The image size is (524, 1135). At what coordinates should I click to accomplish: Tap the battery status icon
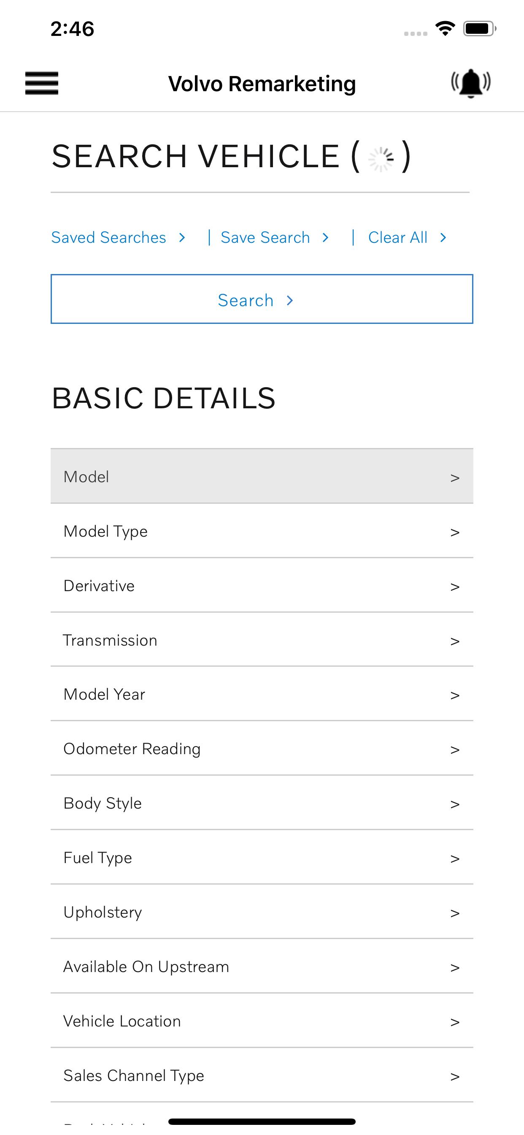coord(480,29)
